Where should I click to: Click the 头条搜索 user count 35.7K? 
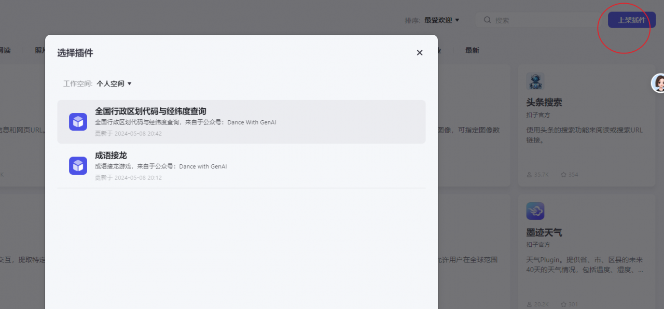click(x=537, y=175)
